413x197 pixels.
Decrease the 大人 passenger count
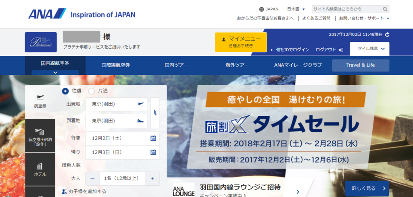point(92,179)
